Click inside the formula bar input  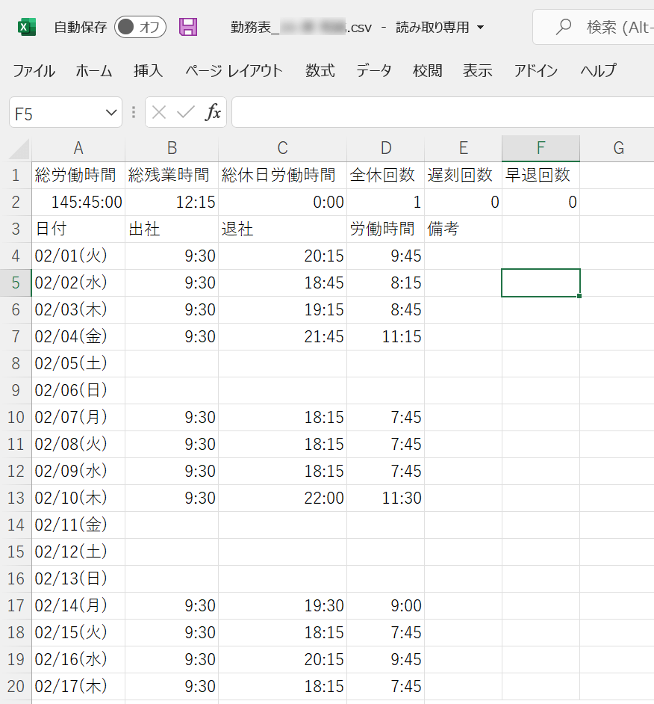point(440,113)
